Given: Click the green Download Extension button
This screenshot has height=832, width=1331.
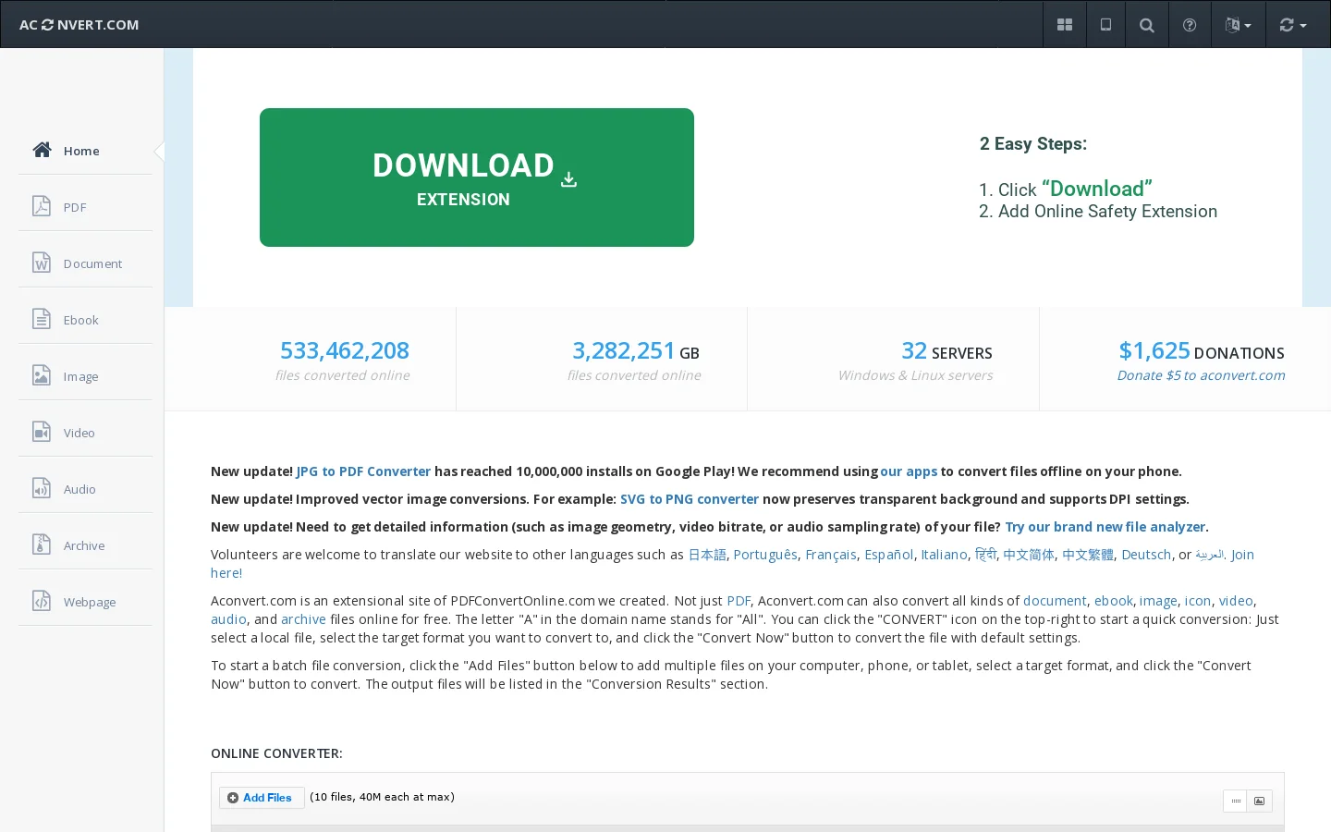Looking at the screenshot, I should (x=477, y=177).
